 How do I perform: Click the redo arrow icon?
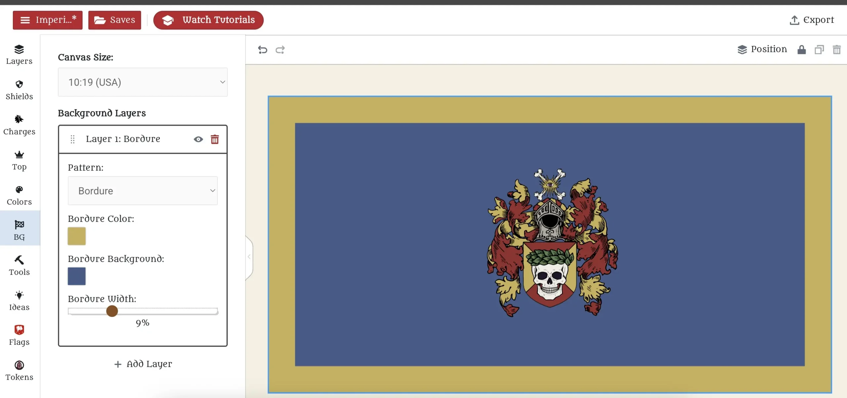(x=280, y=50)
